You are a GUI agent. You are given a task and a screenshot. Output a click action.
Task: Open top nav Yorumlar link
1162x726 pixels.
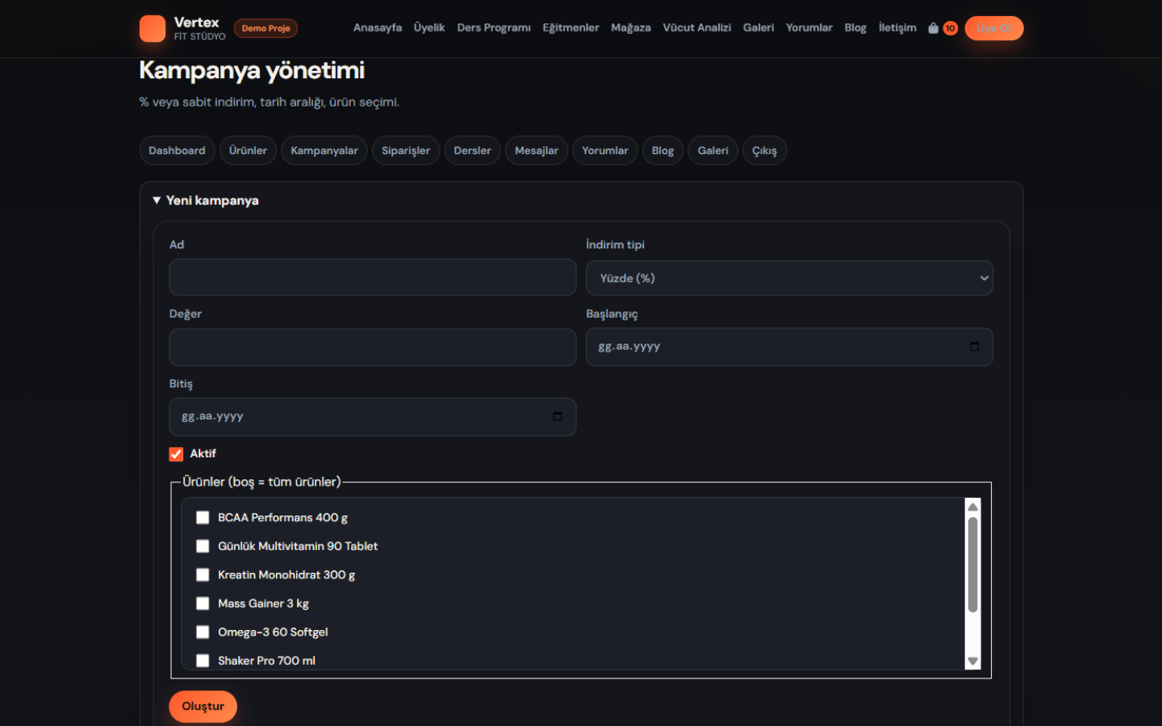coord(809,28)
